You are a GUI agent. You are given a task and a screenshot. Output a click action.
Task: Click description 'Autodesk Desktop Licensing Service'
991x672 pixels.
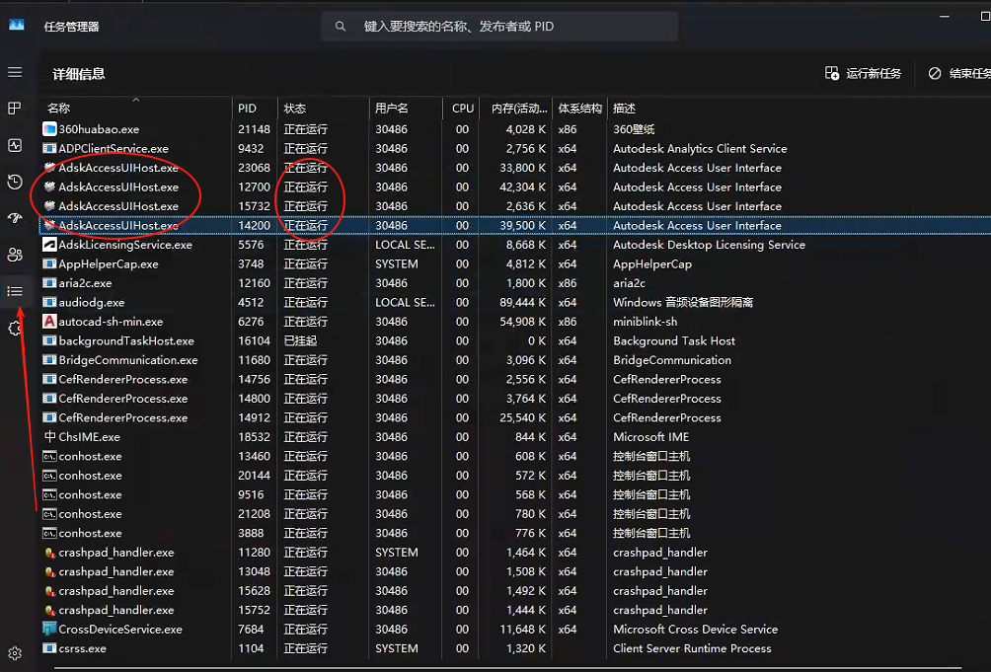click(709, 245)
